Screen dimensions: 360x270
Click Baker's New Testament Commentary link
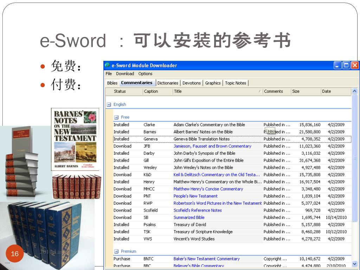tap(206, 259)
